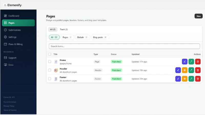Click Published status in Footer row
The image size is (205, 115).
tap(116, 79)
